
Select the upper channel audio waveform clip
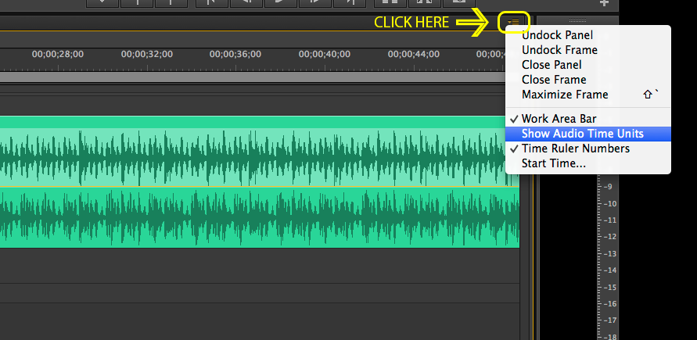coord(260,157)
